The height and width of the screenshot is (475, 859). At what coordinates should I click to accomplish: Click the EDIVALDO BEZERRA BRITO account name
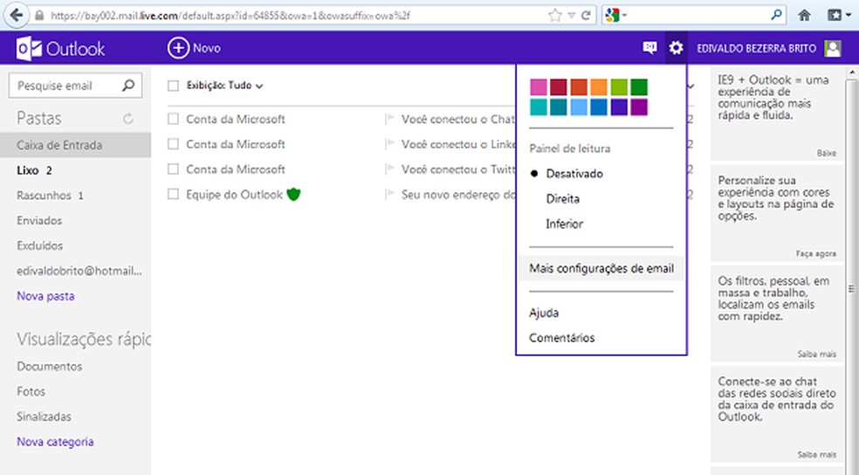[x=756, y=48]
